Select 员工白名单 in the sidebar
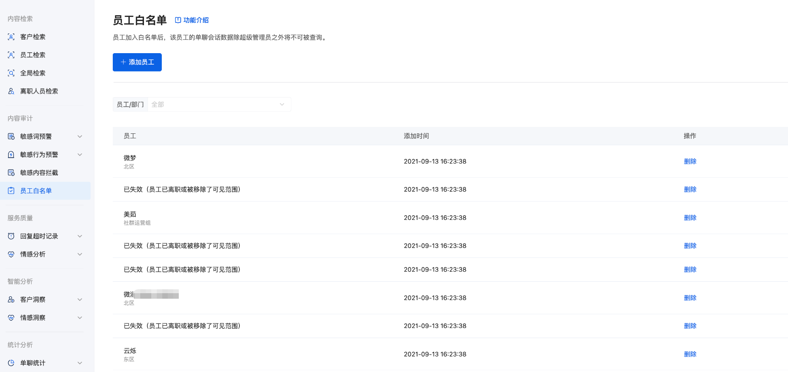The width and height of the screenshot is (788, 372). (45, 191)
